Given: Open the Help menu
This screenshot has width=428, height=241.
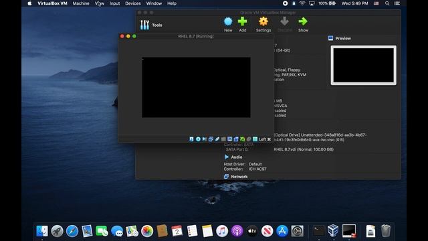Looking at the screenshot, I should (x=172, y=3).
